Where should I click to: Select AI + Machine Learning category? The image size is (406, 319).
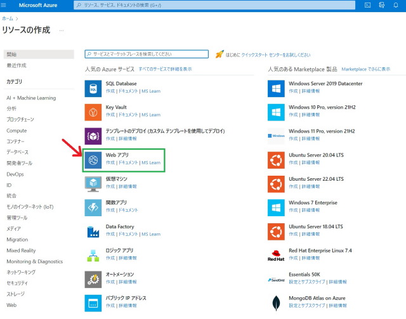click(x=31, y=98)
